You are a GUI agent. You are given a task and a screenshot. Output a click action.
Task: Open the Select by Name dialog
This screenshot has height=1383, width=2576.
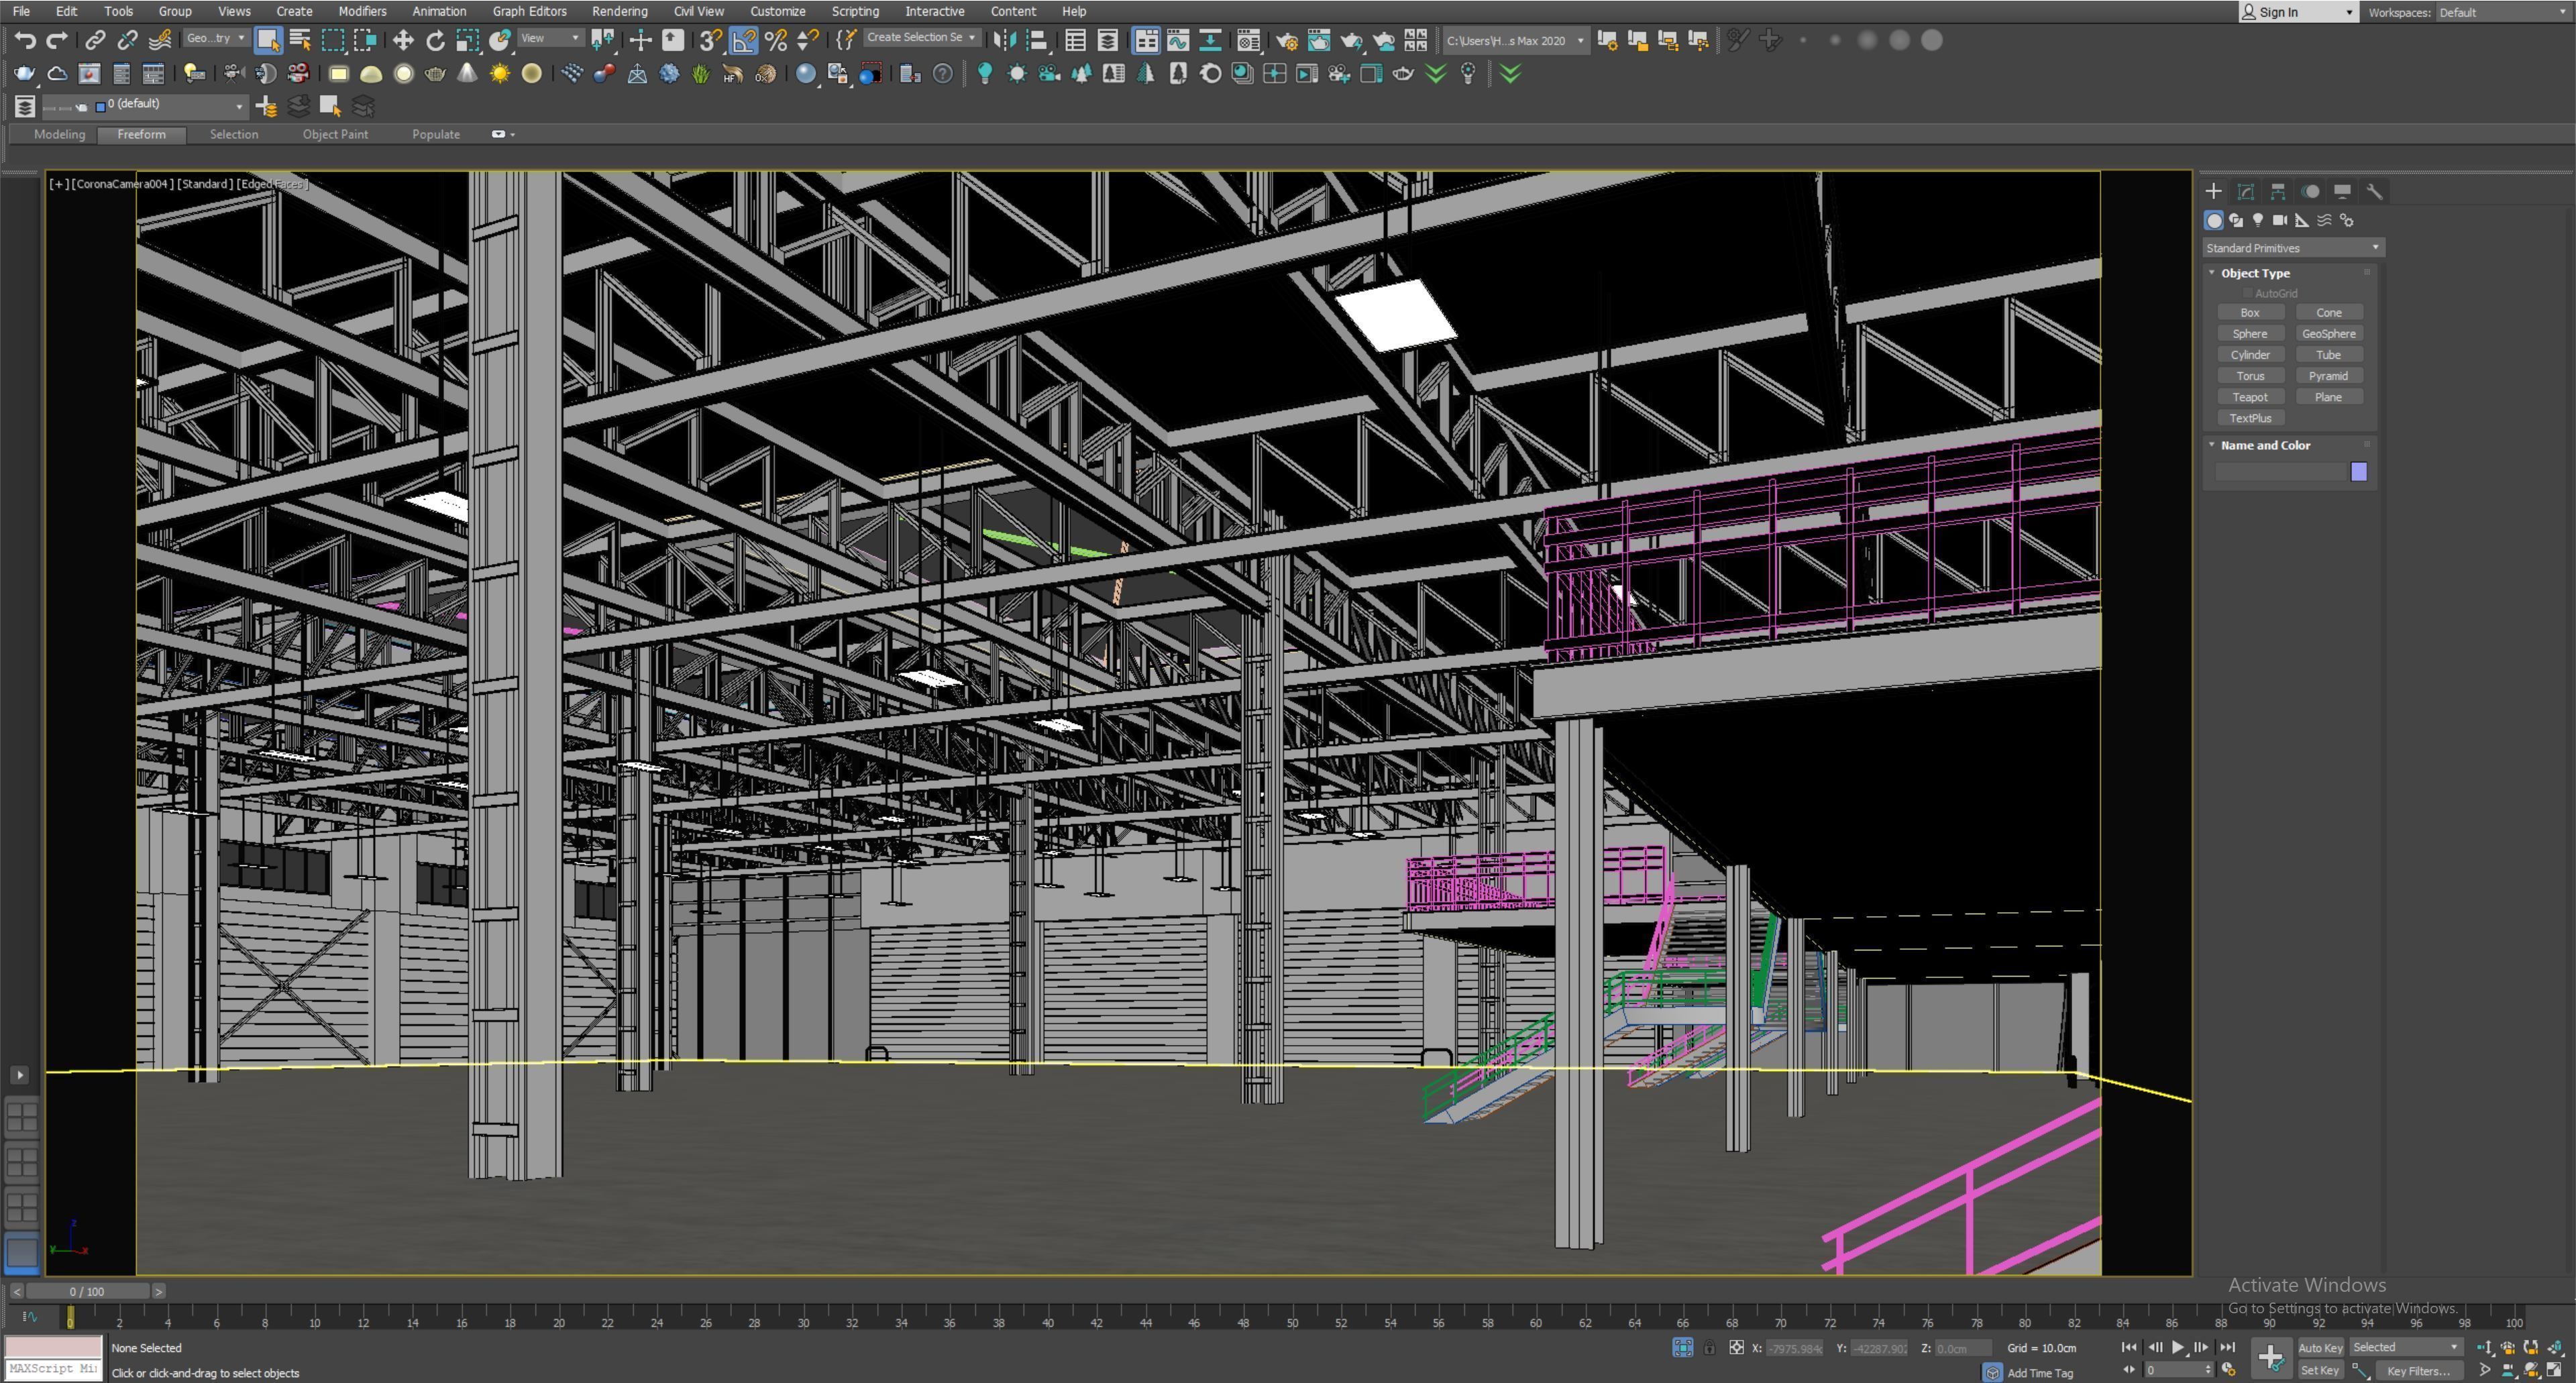pos(300,41)
